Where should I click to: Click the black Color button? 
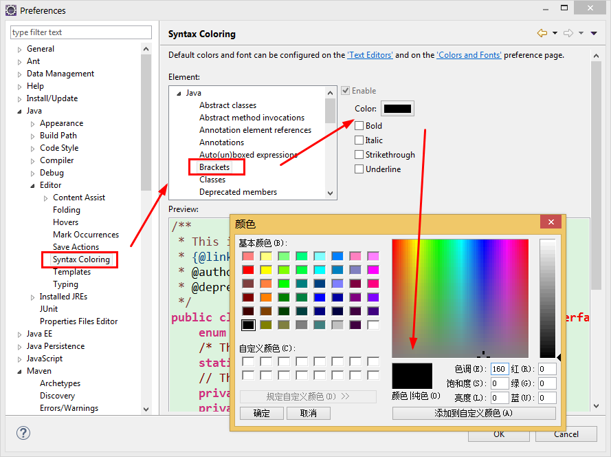(x=397, y=109)
